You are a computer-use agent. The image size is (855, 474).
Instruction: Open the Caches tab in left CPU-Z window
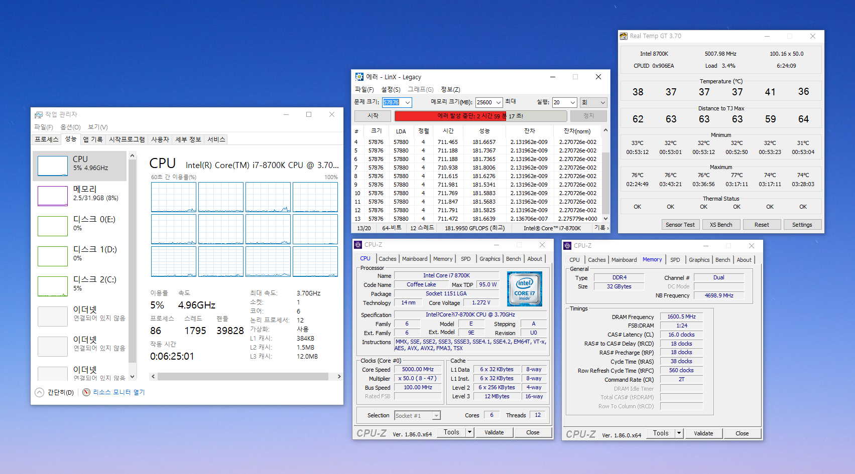tap(387, 259)
